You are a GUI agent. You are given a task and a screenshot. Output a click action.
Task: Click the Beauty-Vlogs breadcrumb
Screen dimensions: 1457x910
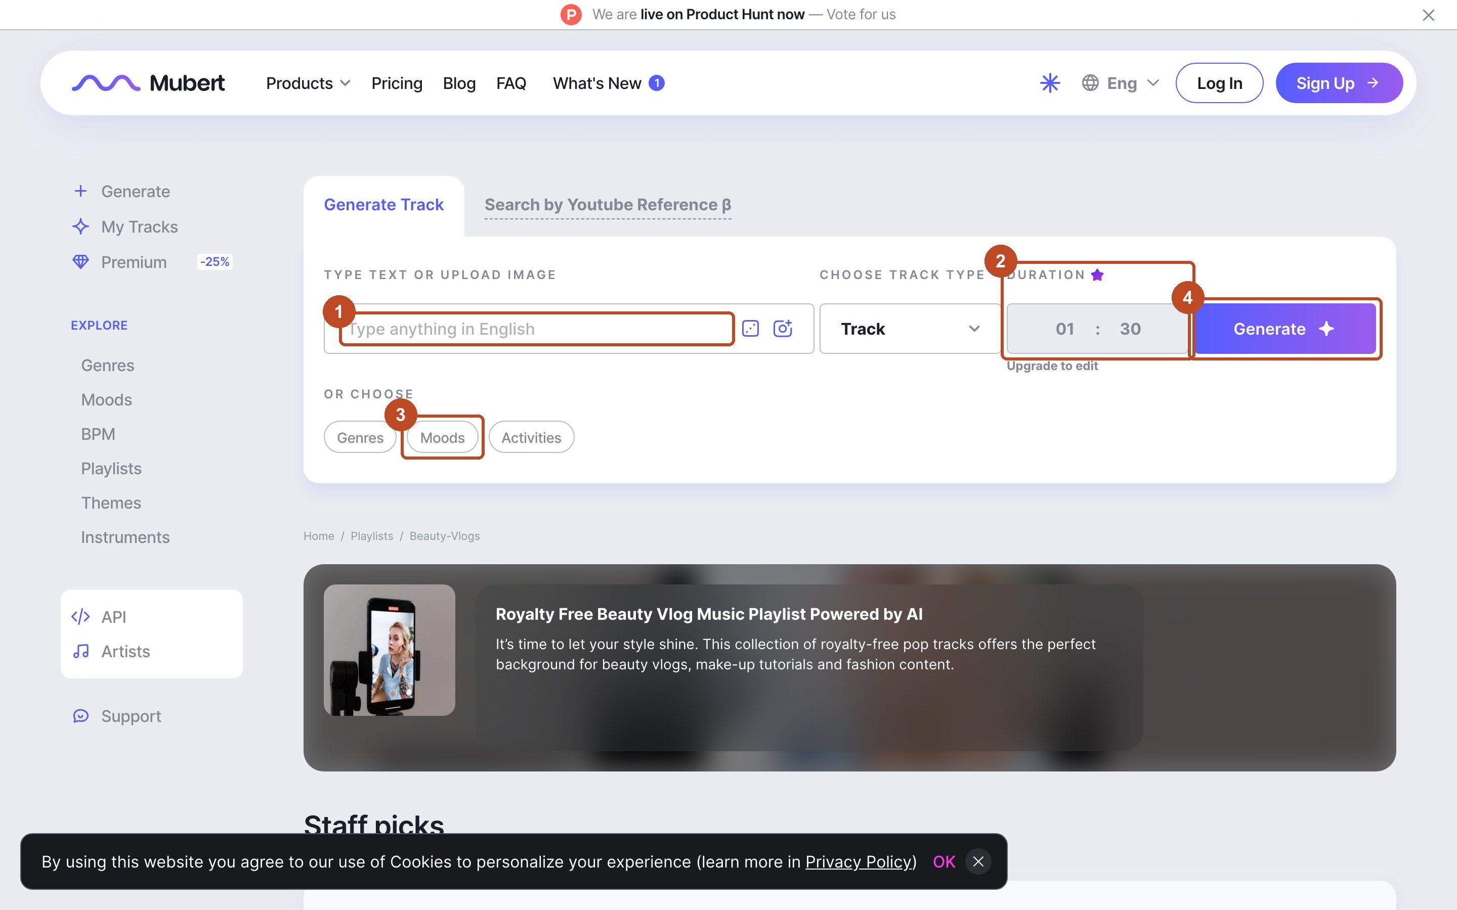click(x=444, y=536)
